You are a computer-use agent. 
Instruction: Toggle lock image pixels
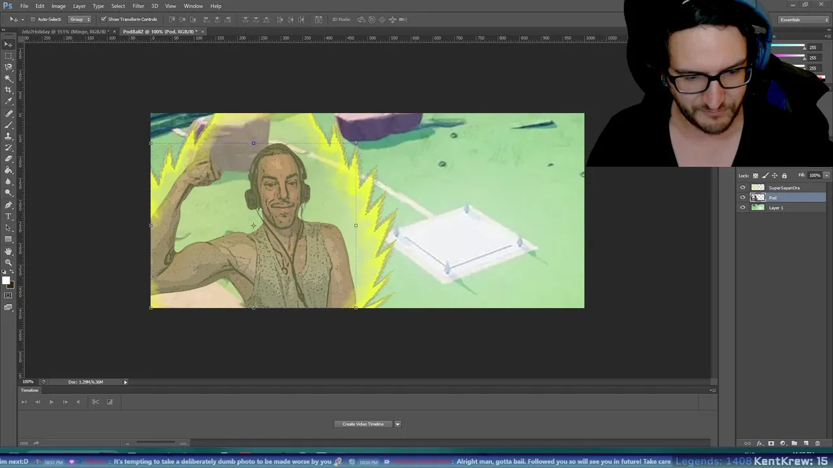pos(765,175)
